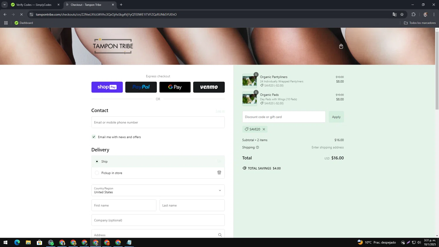Open the apps grid in bookmarks bar

(6, 23)
